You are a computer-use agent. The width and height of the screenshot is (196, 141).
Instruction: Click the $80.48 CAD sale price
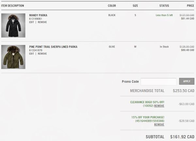(188, 50)
